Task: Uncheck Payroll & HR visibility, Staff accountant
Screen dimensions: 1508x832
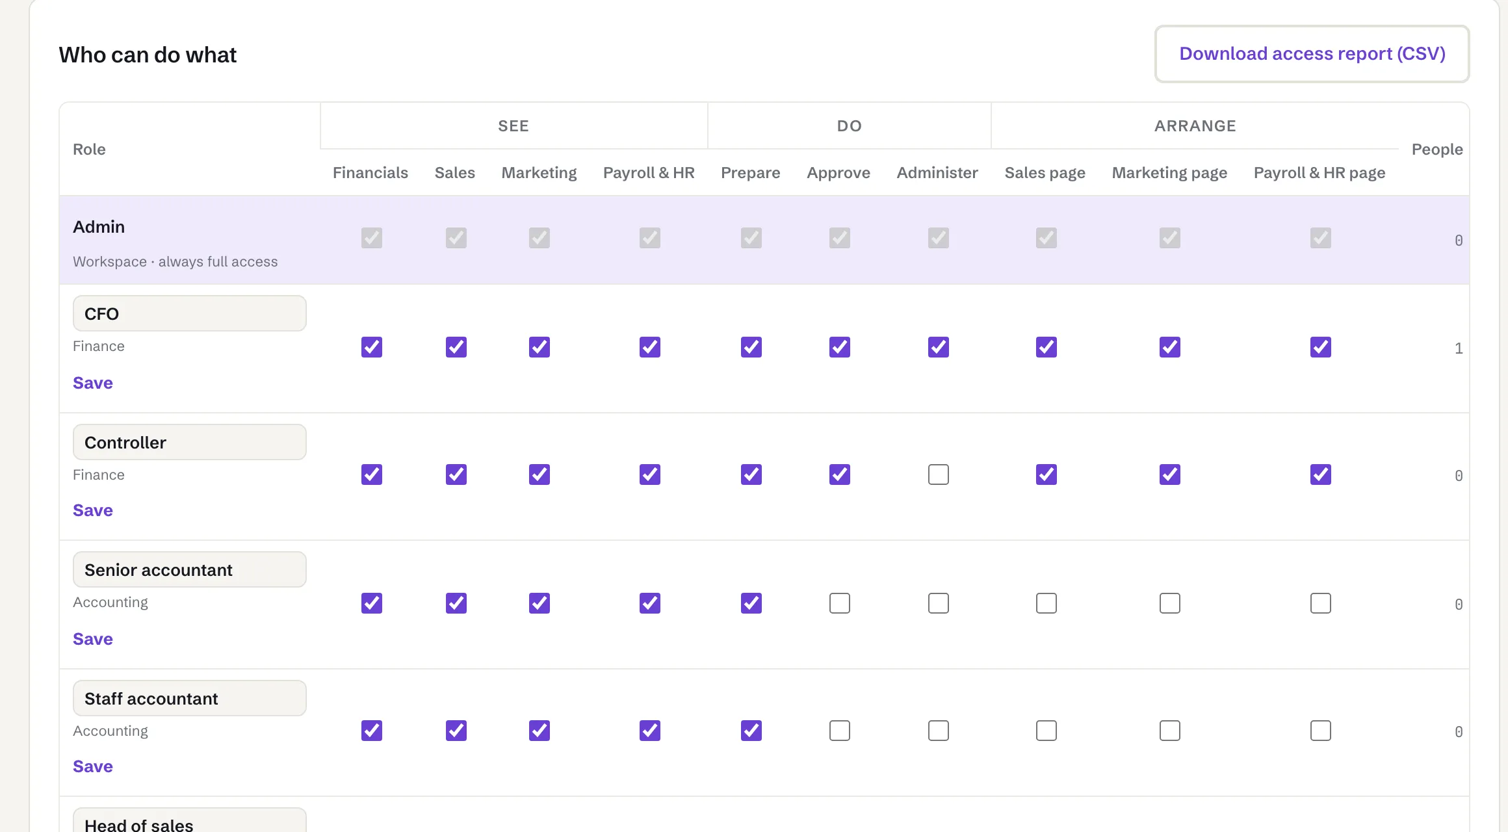Action: [x=650, y=731]
